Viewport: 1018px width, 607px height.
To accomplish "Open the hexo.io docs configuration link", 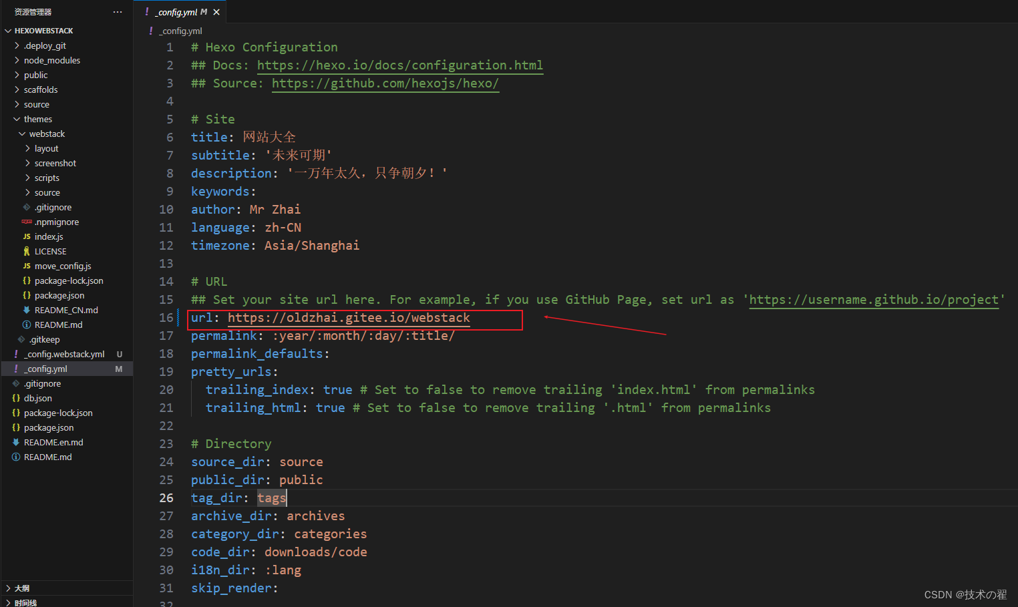I will 400,65.
